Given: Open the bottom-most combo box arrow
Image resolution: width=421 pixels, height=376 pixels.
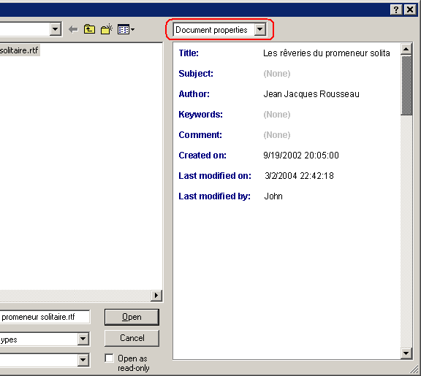Looking at the screenshot, I should (83, 360).
